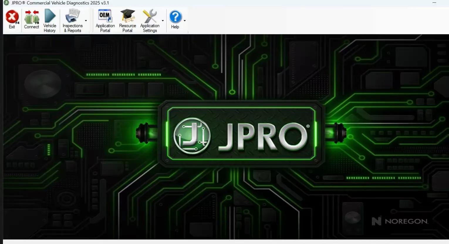Click the red X Exit icon

point(12,17)
